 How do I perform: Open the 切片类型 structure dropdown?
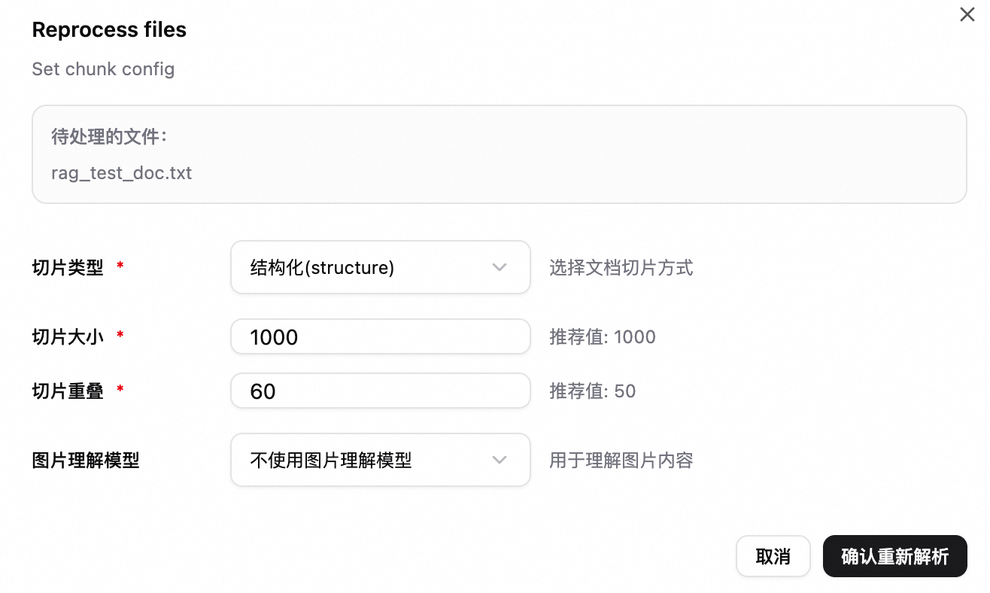369,267
